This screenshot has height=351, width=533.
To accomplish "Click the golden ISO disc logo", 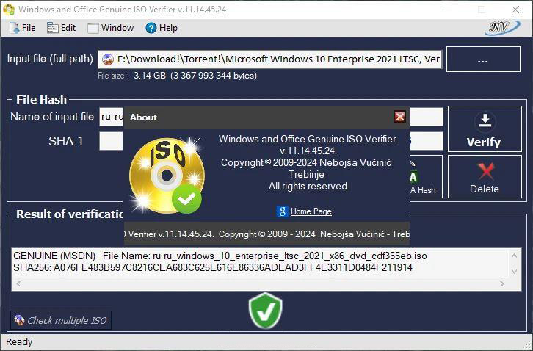I will [x=167, y=175].
